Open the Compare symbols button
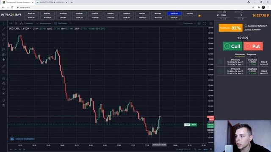Image resolution: width=271 pixels, height=152 pixels. click(26, 23)
